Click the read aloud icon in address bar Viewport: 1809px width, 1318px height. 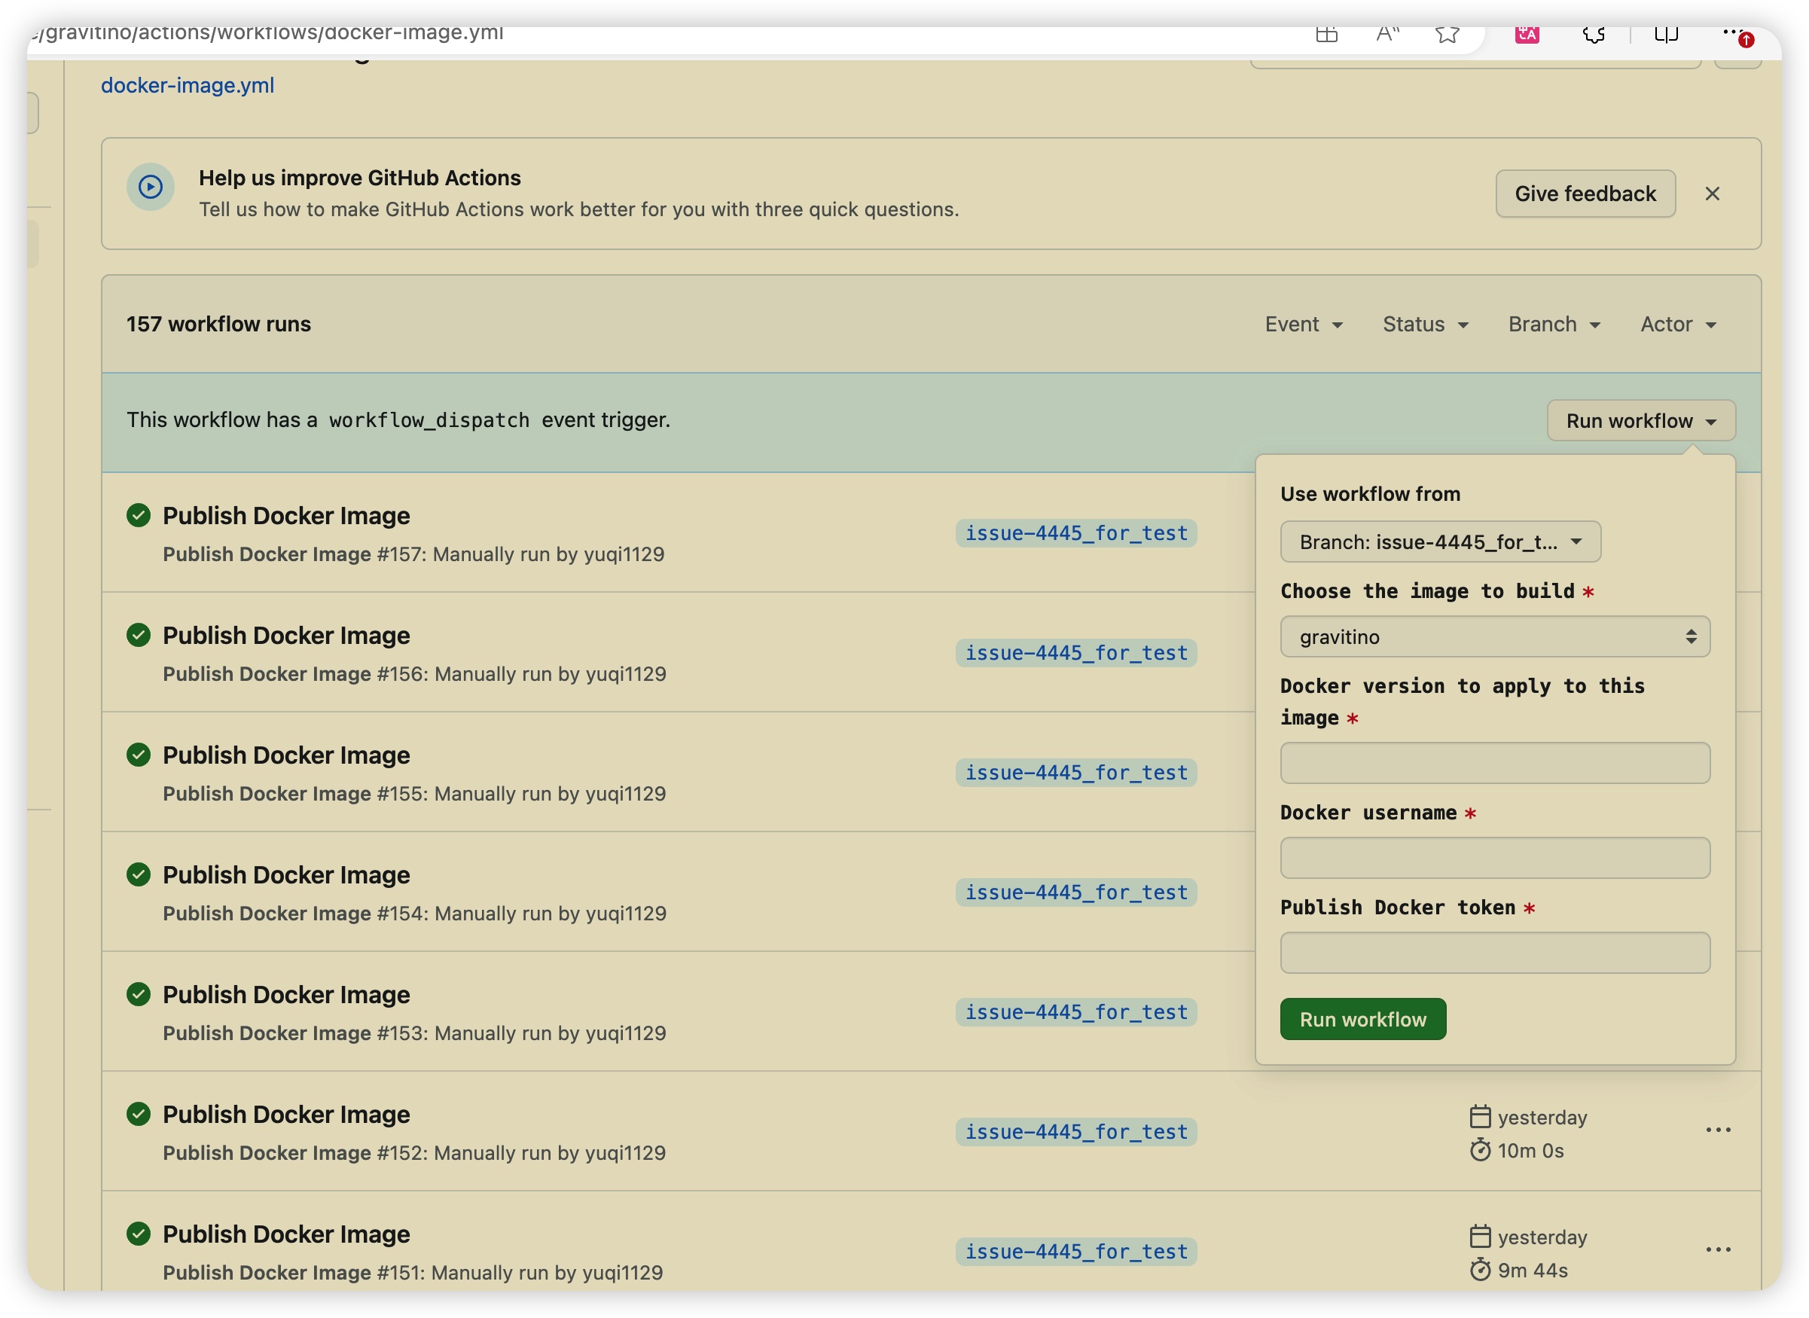click(x=1387, y=33)
